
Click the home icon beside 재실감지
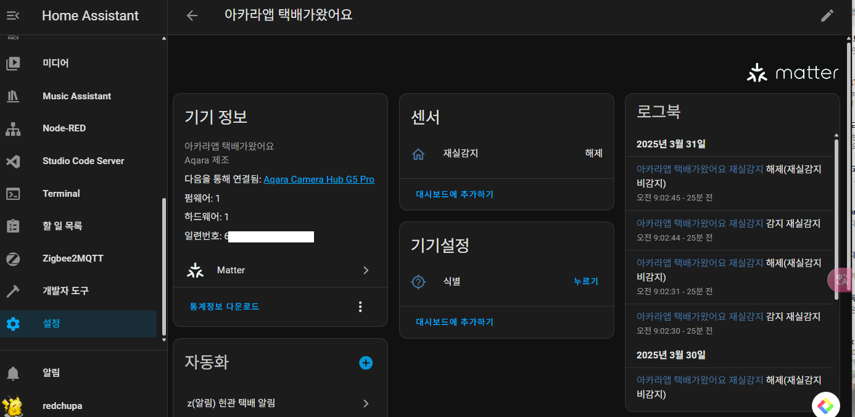tap(418, 154)
